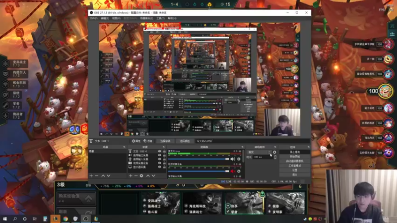Click the 学者 trait icon in game sidebar

point(5,105)
